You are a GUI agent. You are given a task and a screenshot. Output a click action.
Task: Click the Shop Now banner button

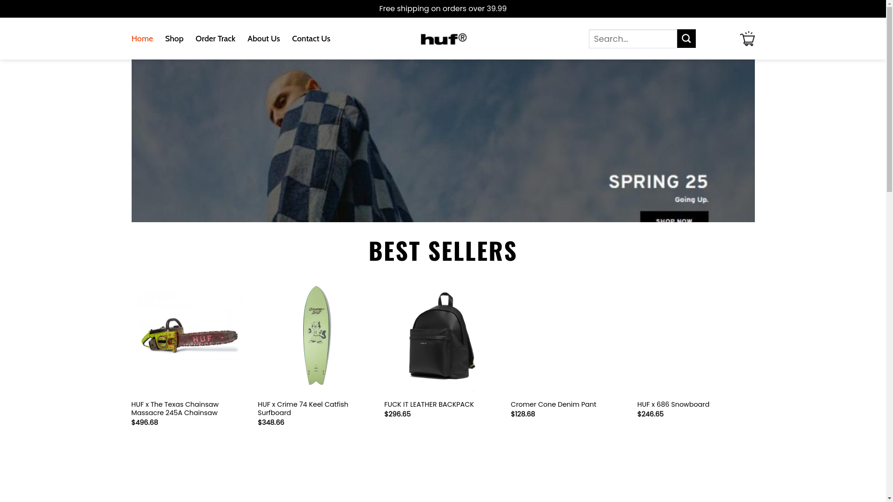click(x=674, y=218)
